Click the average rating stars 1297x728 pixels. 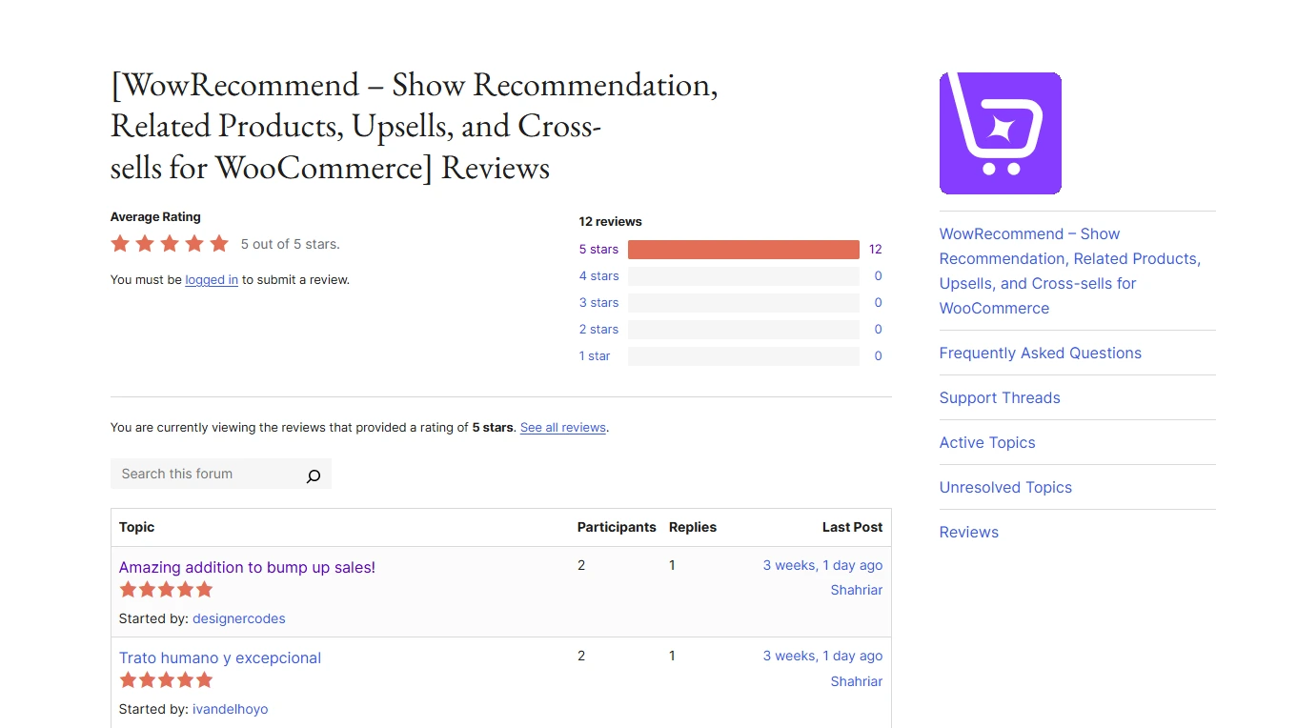(170, 244)
